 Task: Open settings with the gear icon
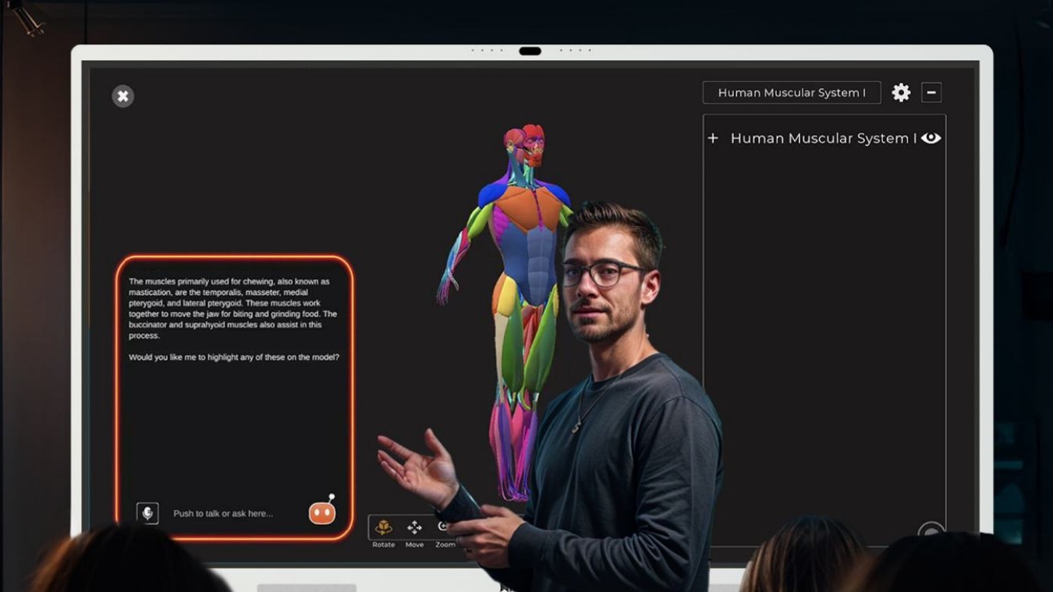pos(901,93)
